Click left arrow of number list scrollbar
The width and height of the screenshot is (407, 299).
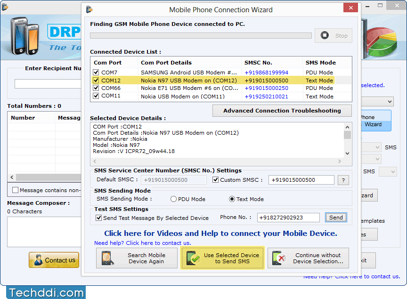click(12, 177)
